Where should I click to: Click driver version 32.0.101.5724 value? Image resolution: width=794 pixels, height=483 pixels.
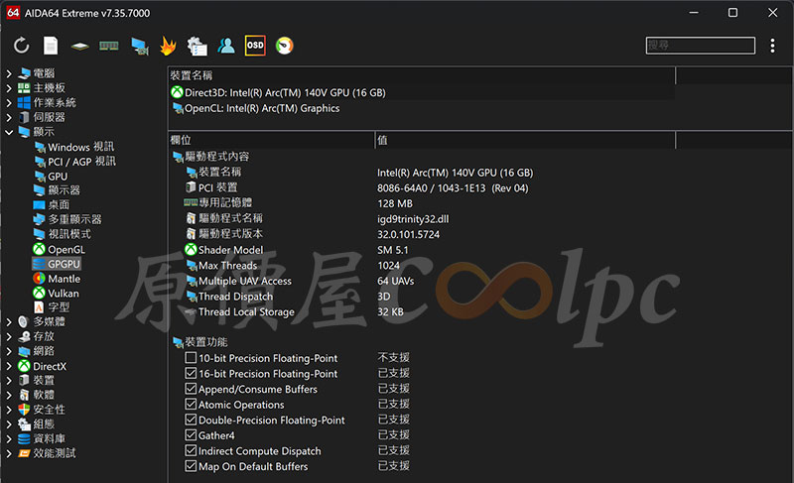[409, 235]
